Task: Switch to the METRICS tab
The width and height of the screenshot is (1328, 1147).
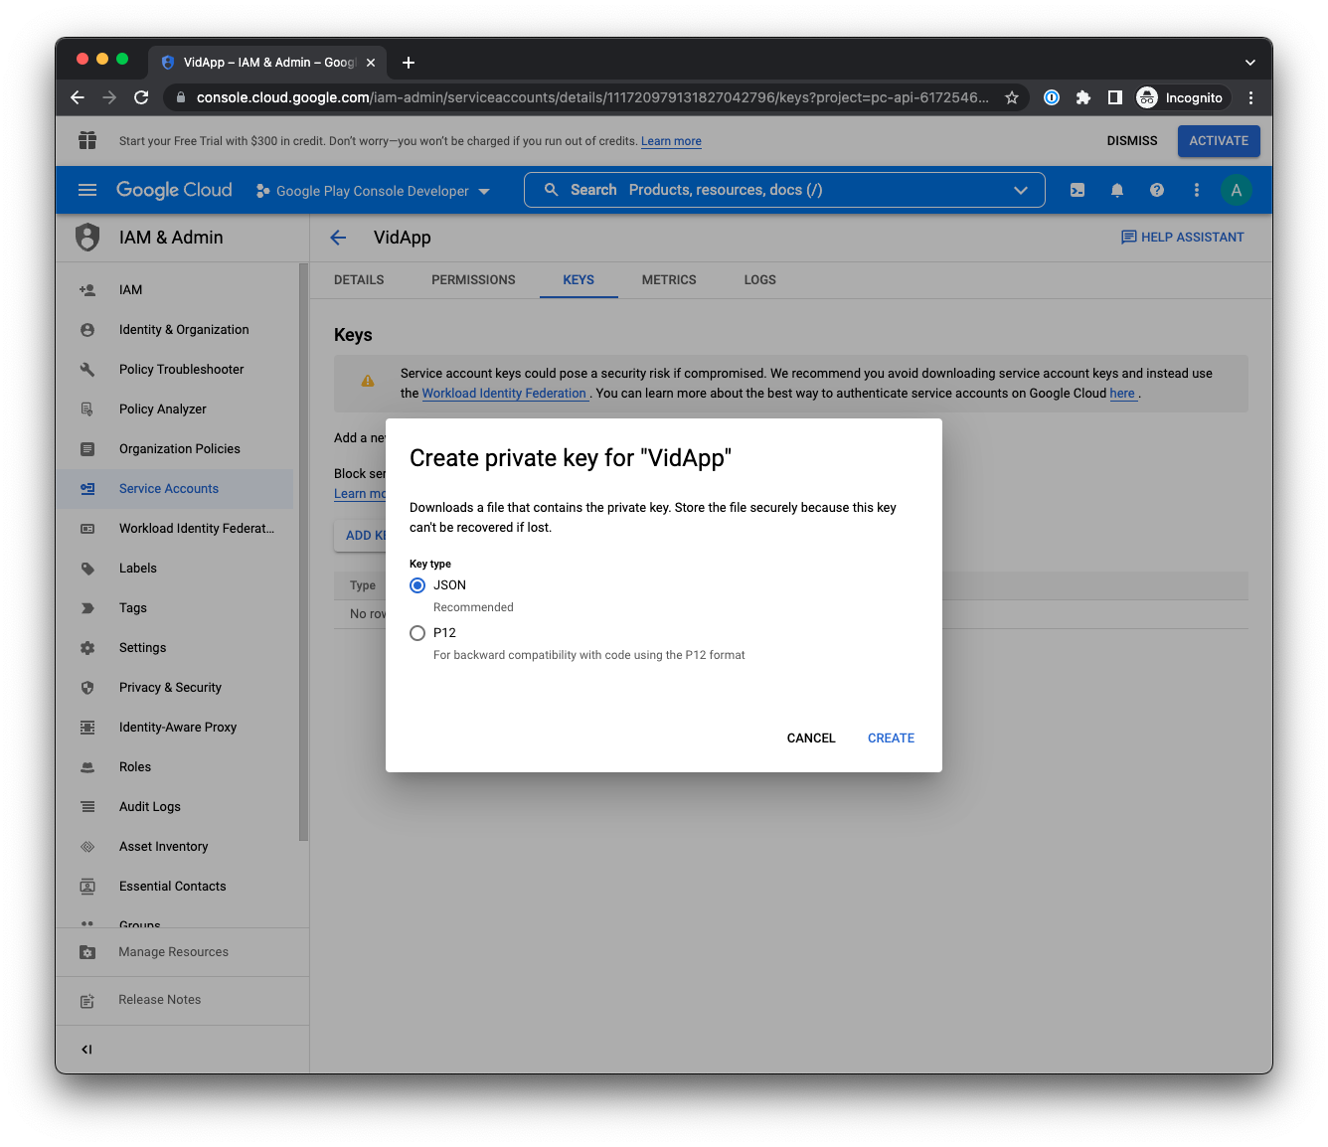Action: tap(669, 280)
